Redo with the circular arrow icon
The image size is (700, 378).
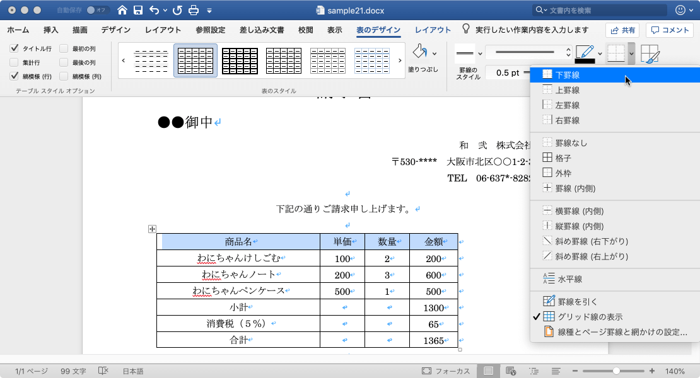pos(177,10)
